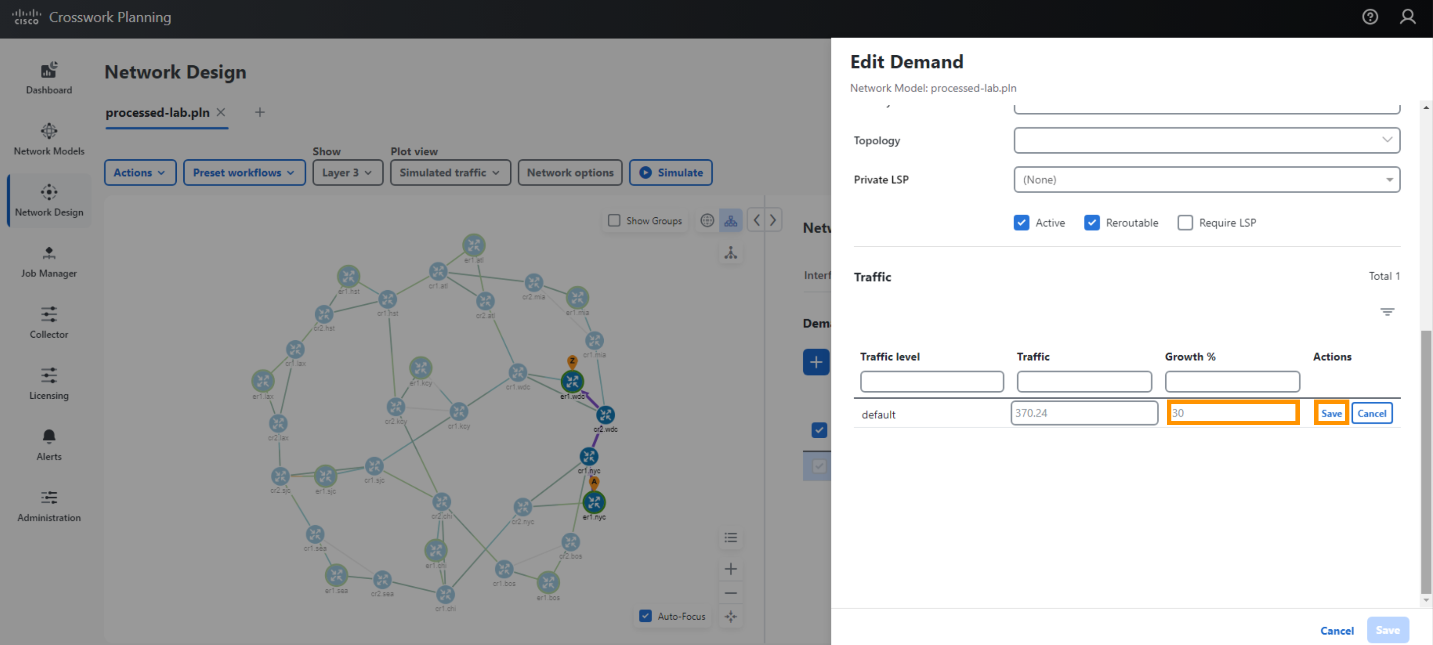Save the demand traffic row entry
The image size is (1433, 645).
[1331, 413]
